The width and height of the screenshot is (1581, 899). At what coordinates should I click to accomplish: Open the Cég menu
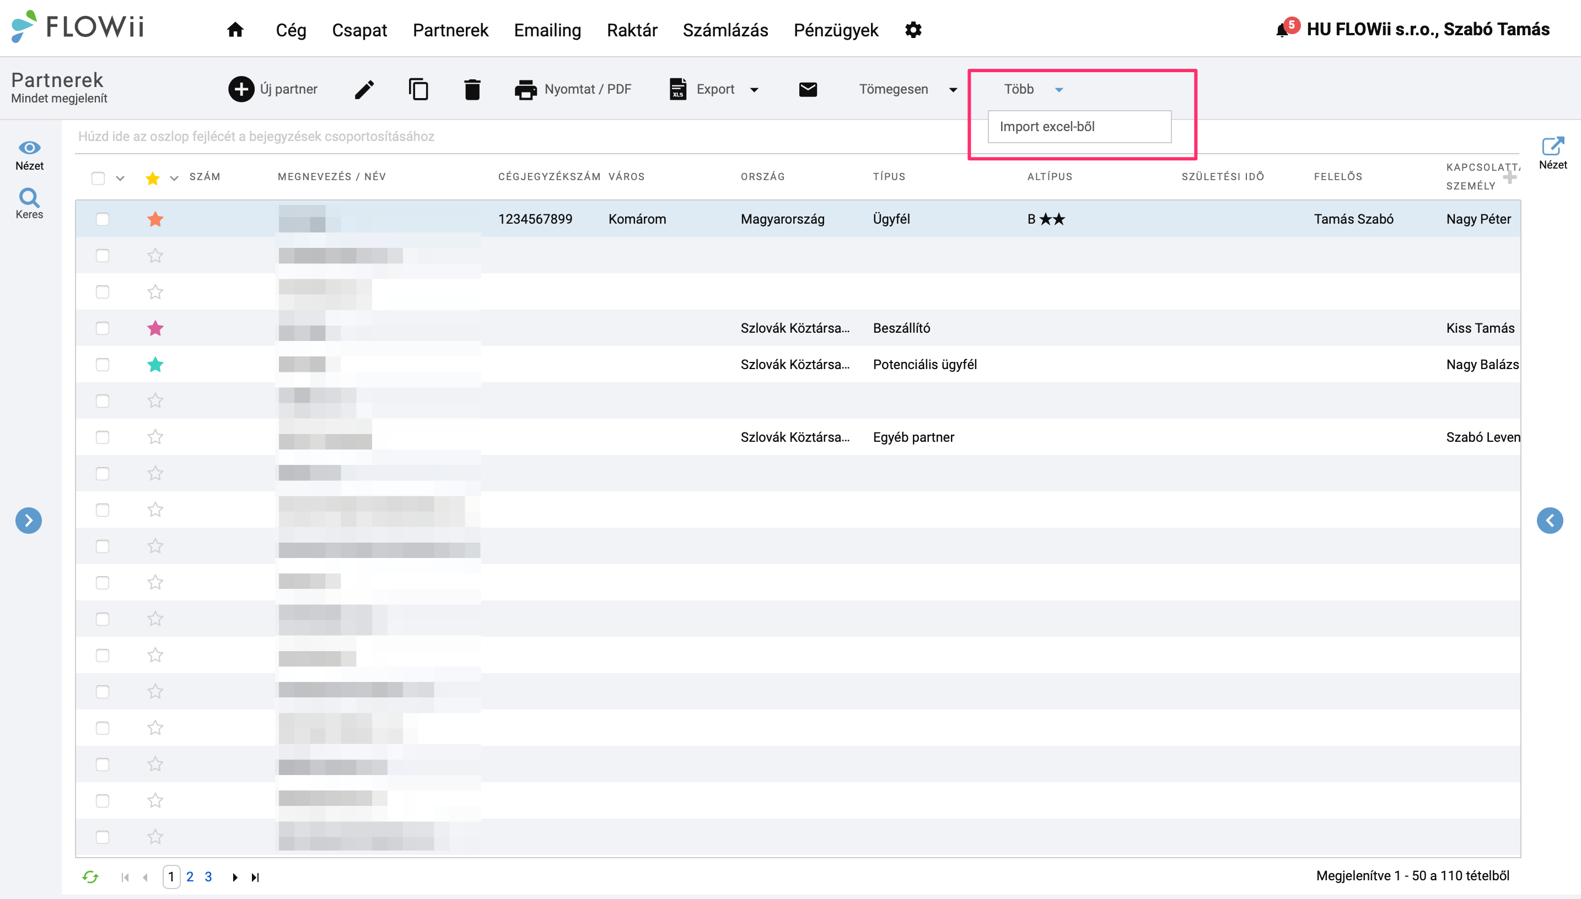(x=291, y=30)
